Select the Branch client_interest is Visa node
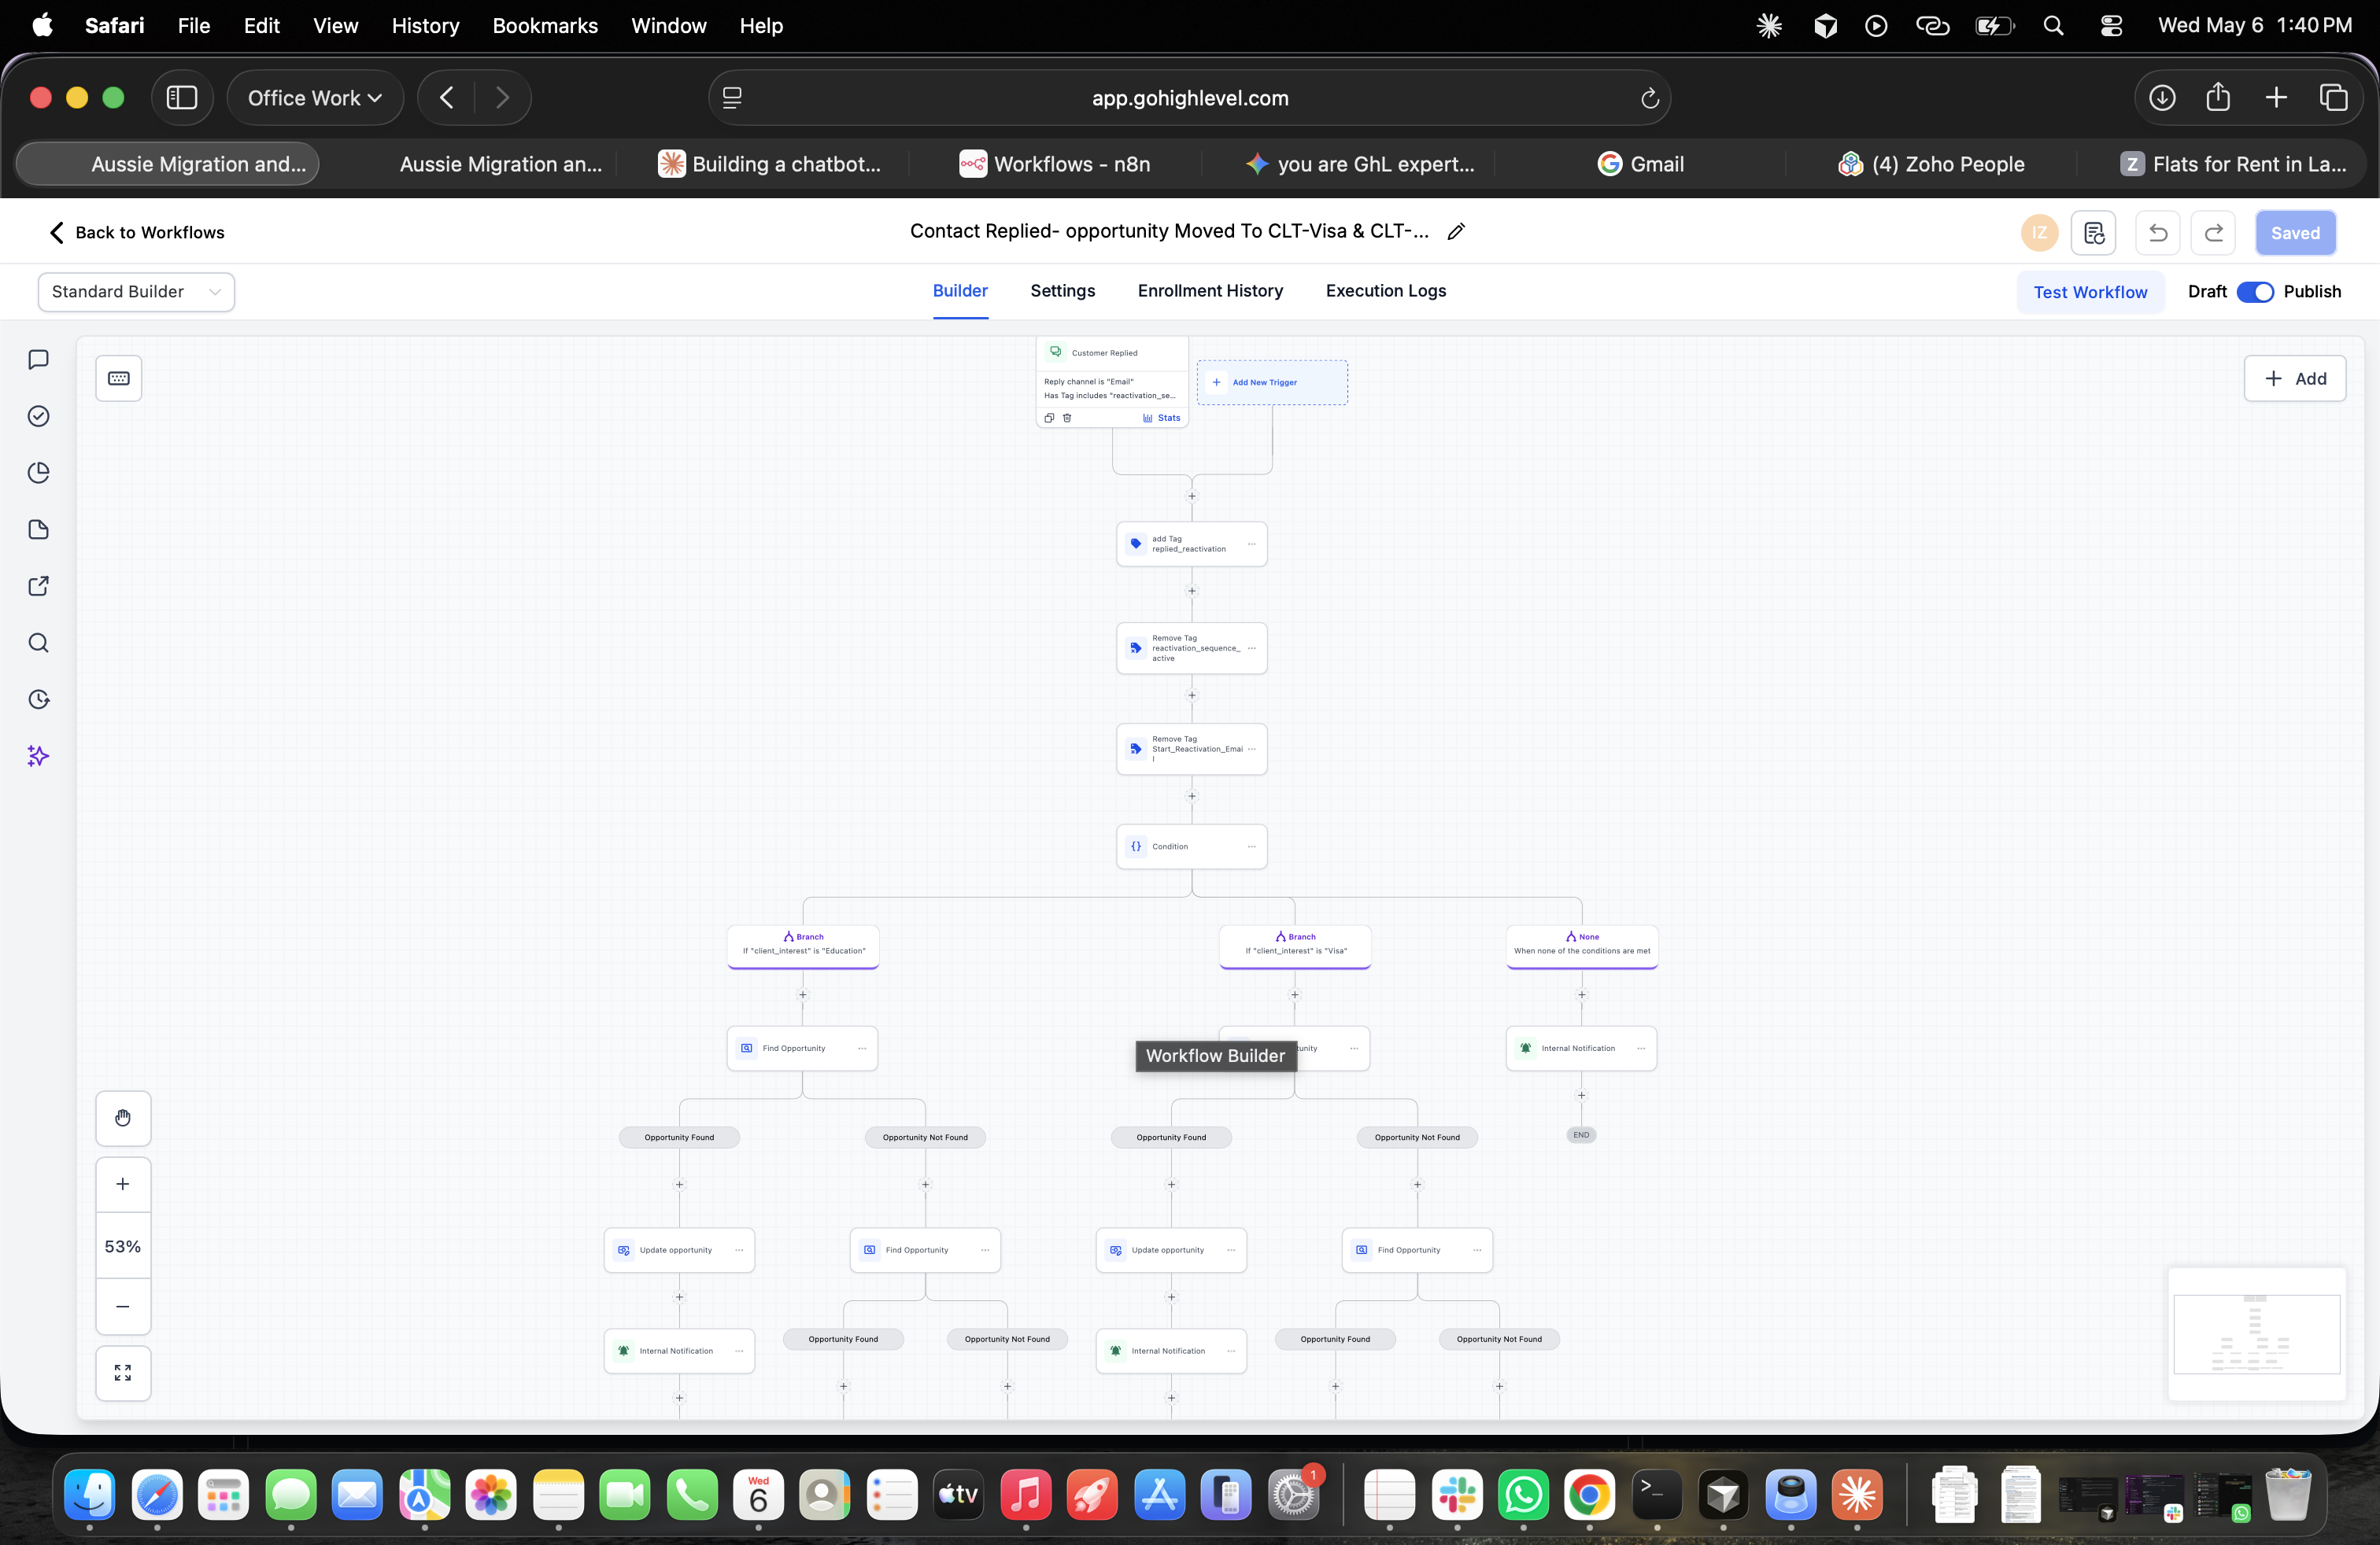This screenshot has width=2380, height=1545. click(1294, 946)
